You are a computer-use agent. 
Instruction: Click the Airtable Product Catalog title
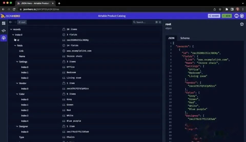point(112,16)
